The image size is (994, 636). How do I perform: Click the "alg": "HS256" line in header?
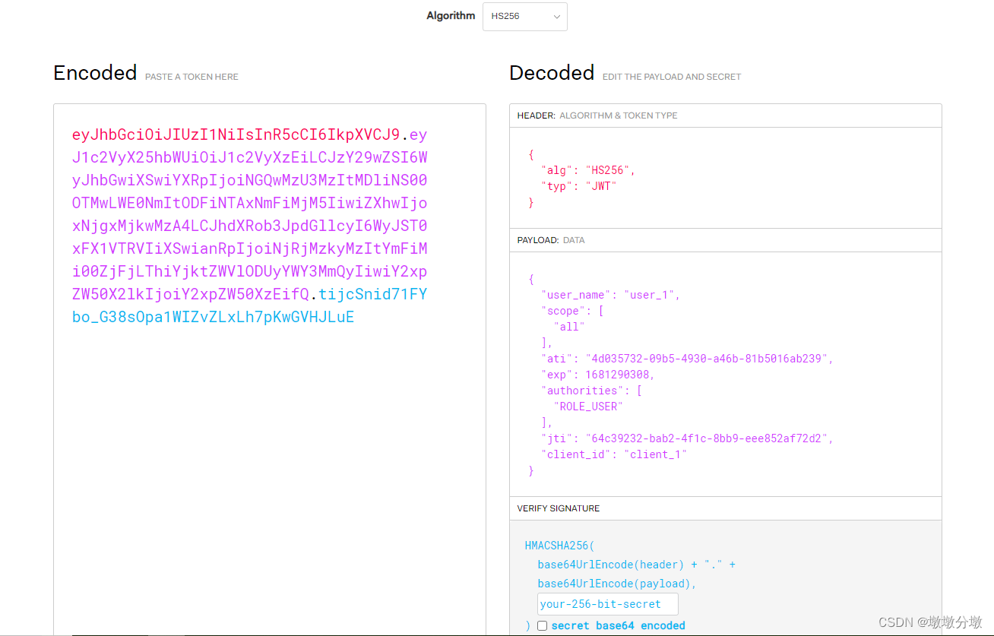pyautogui.click(x=588, y=170)
